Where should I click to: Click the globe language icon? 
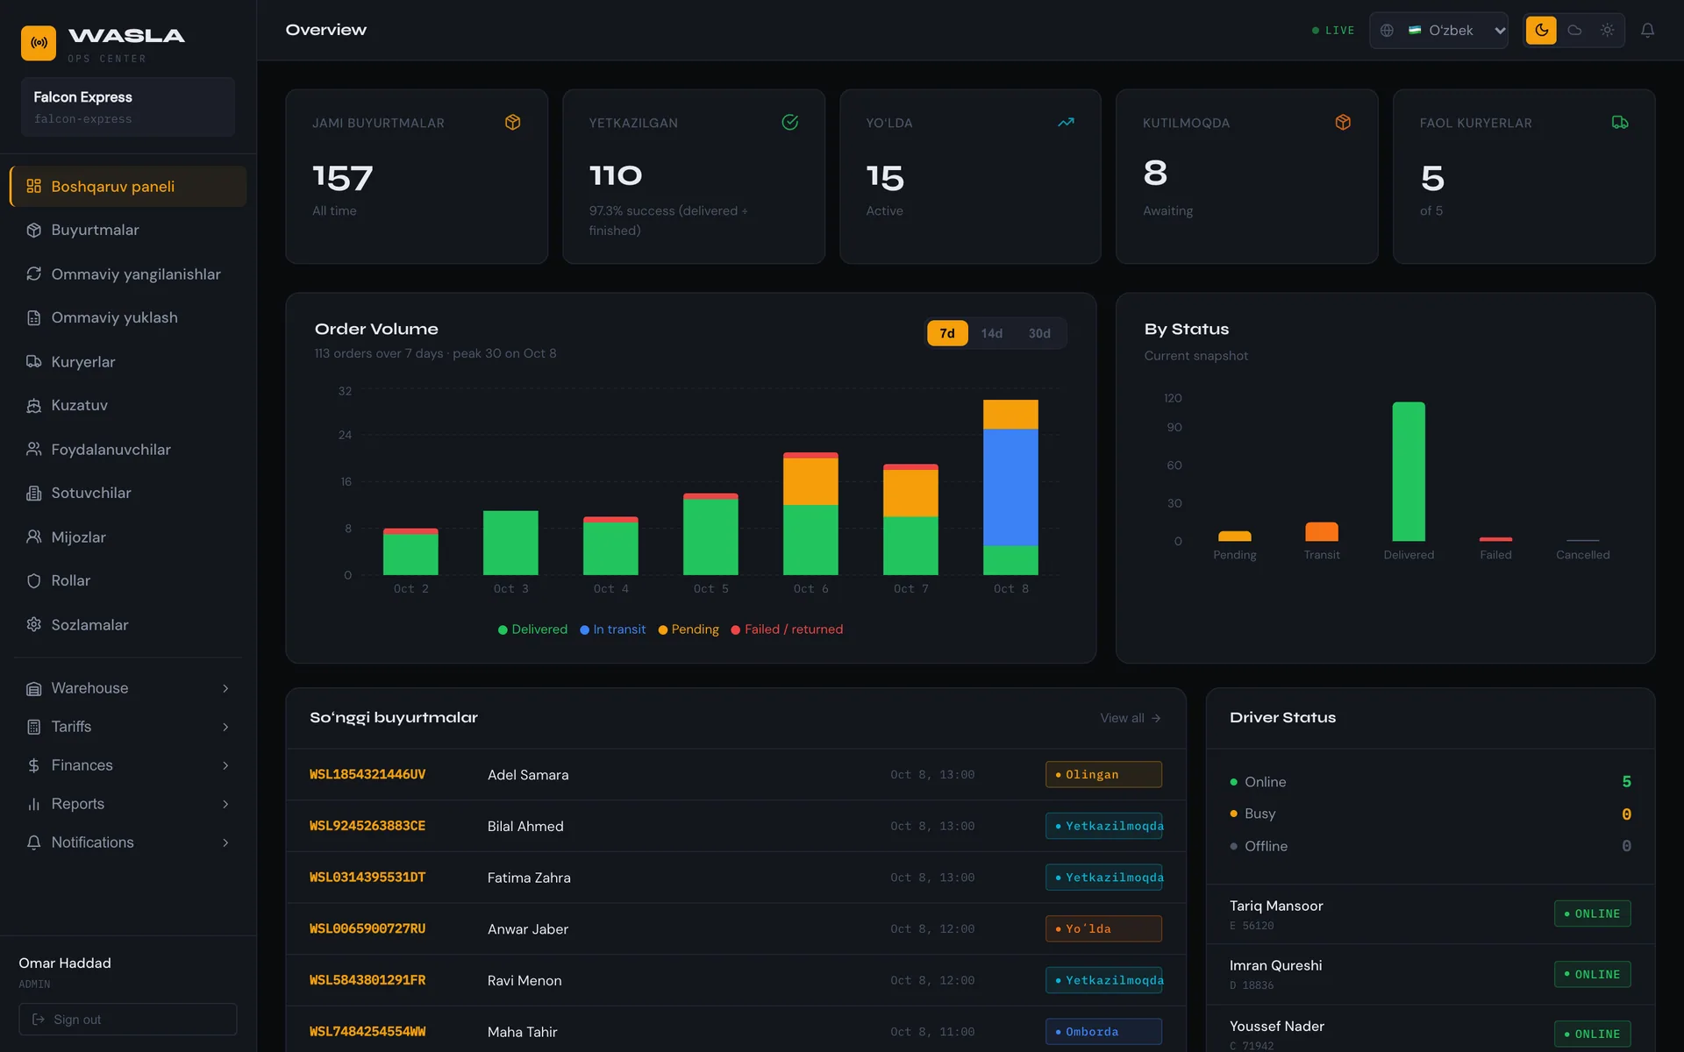1387,31
